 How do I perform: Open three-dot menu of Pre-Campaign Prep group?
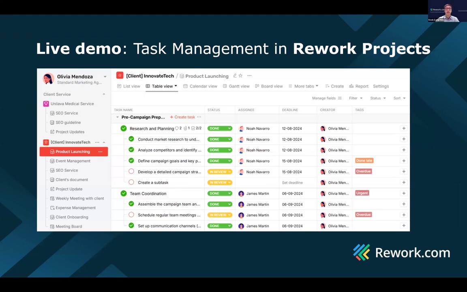pos(199,117)
